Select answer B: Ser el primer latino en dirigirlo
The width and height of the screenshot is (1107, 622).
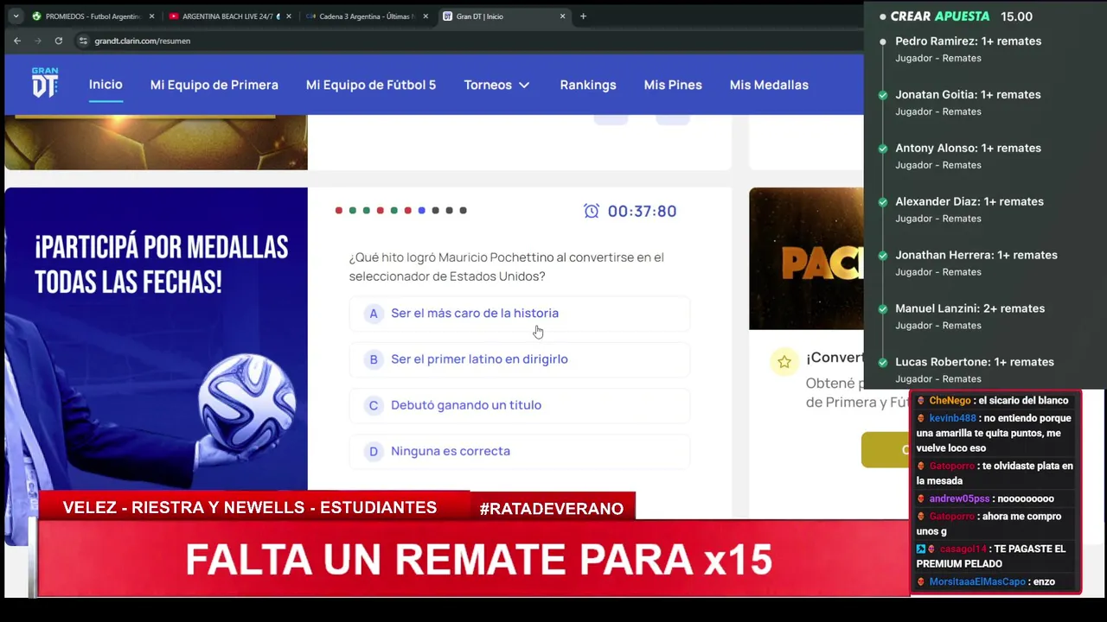519,359
